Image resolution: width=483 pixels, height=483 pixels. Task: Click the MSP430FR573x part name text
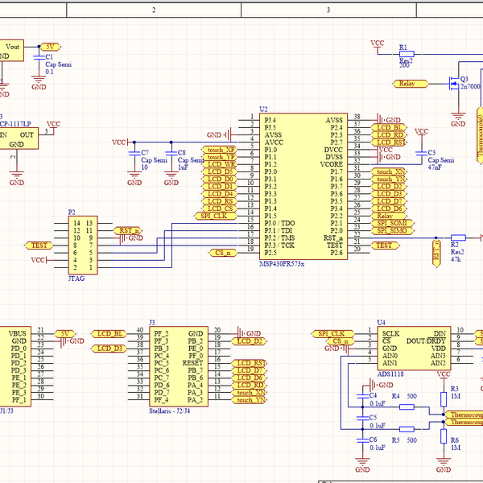point(282,264)
